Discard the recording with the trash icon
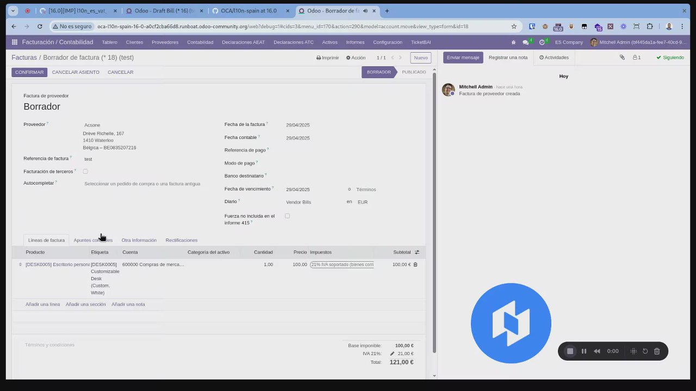 657,351
